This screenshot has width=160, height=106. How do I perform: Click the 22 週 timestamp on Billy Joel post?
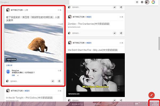click(121, 43)
